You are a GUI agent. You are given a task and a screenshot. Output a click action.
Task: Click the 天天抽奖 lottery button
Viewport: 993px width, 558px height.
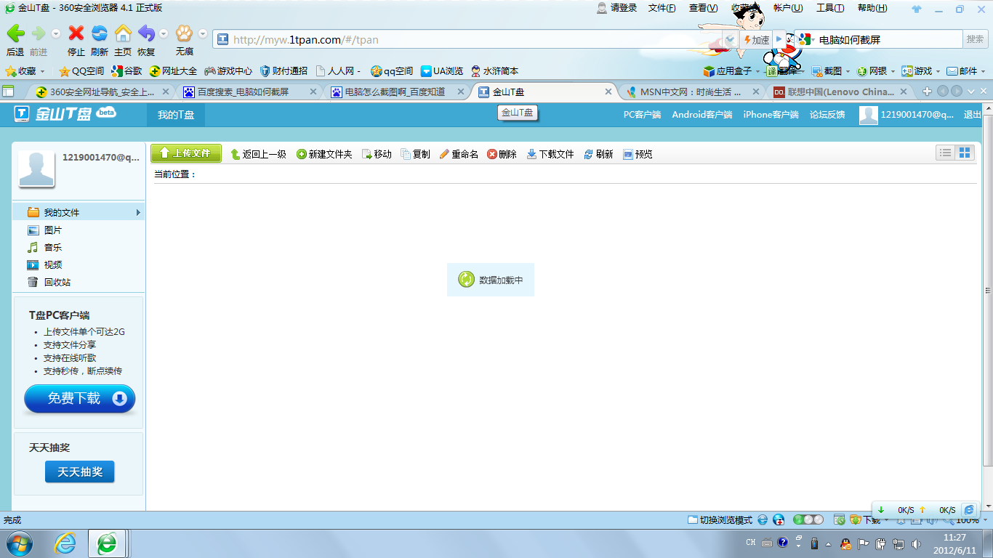(80, 472)
